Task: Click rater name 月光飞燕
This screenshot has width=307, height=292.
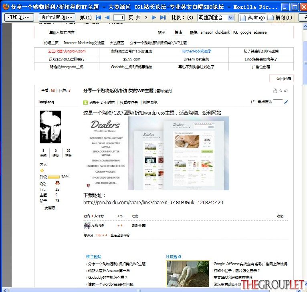Action: coord(98,225)
